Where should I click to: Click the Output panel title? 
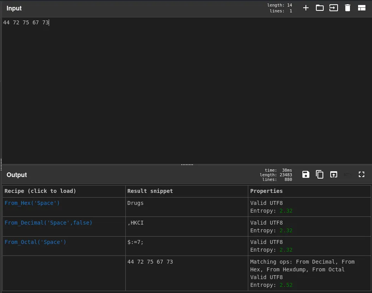tap(17, 175)
